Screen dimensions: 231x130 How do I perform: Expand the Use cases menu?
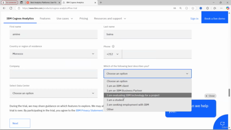click(x=65, y=18)
